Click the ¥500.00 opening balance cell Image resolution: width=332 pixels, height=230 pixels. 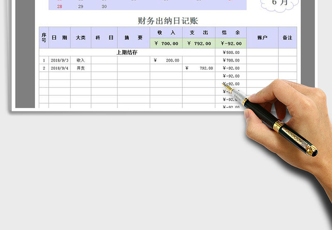231,53
